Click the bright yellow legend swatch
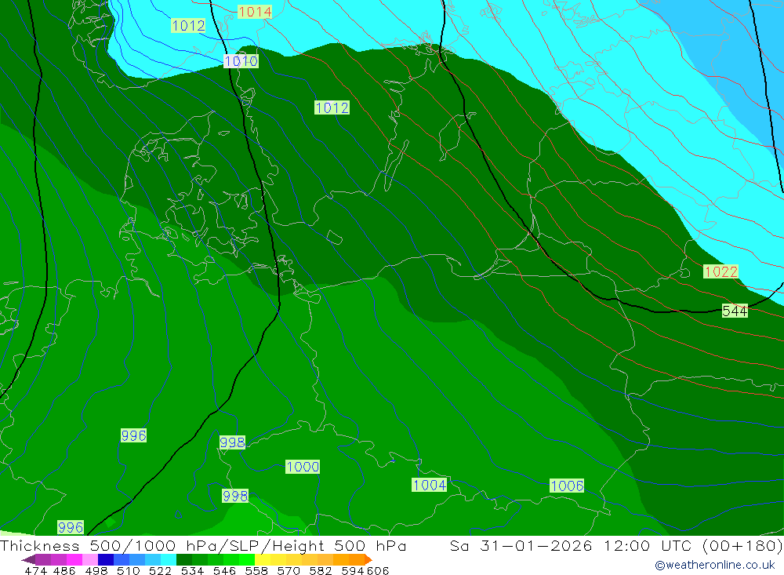 (x=263, y=559)
